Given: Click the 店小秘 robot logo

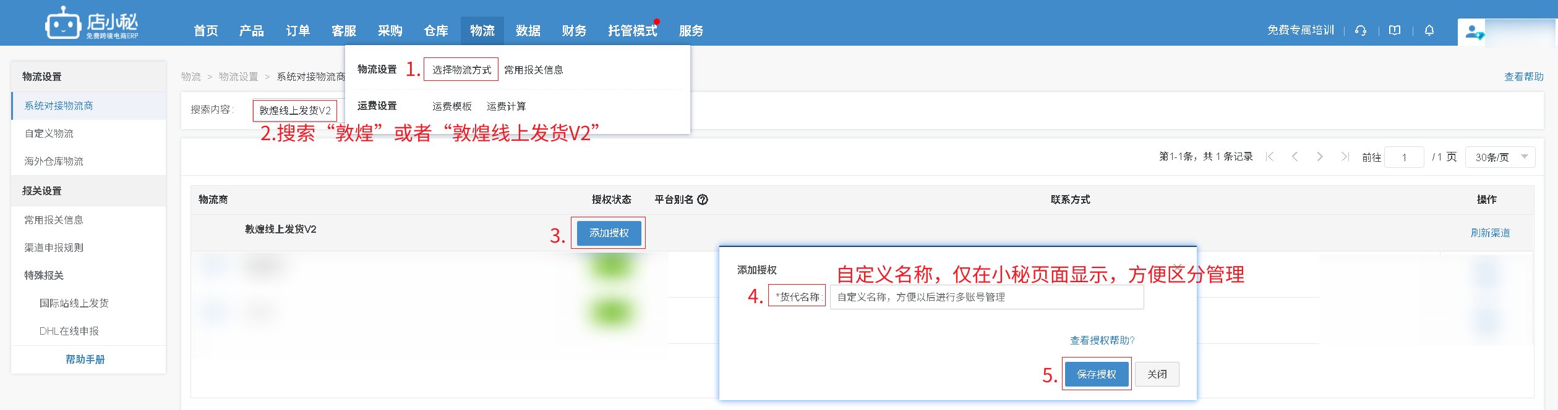Looking at the screenshot, I should [x=63, y=25].
